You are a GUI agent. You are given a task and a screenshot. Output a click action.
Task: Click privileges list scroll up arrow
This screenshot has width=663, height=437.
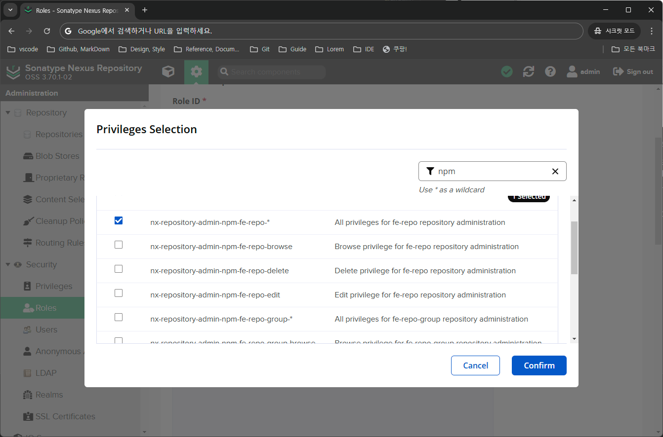tap(574, 200)
